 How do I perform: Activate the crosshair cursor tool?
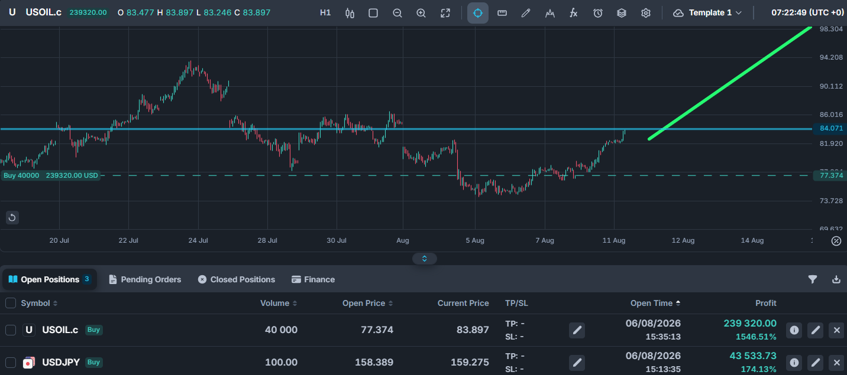coord(478,13)
